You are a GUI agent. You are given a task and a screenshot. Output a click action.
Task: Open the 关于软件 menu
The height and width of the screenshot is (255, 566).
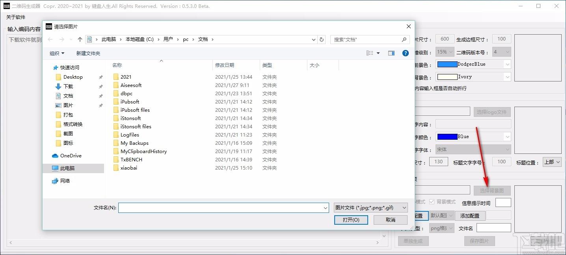click(16, 17)
